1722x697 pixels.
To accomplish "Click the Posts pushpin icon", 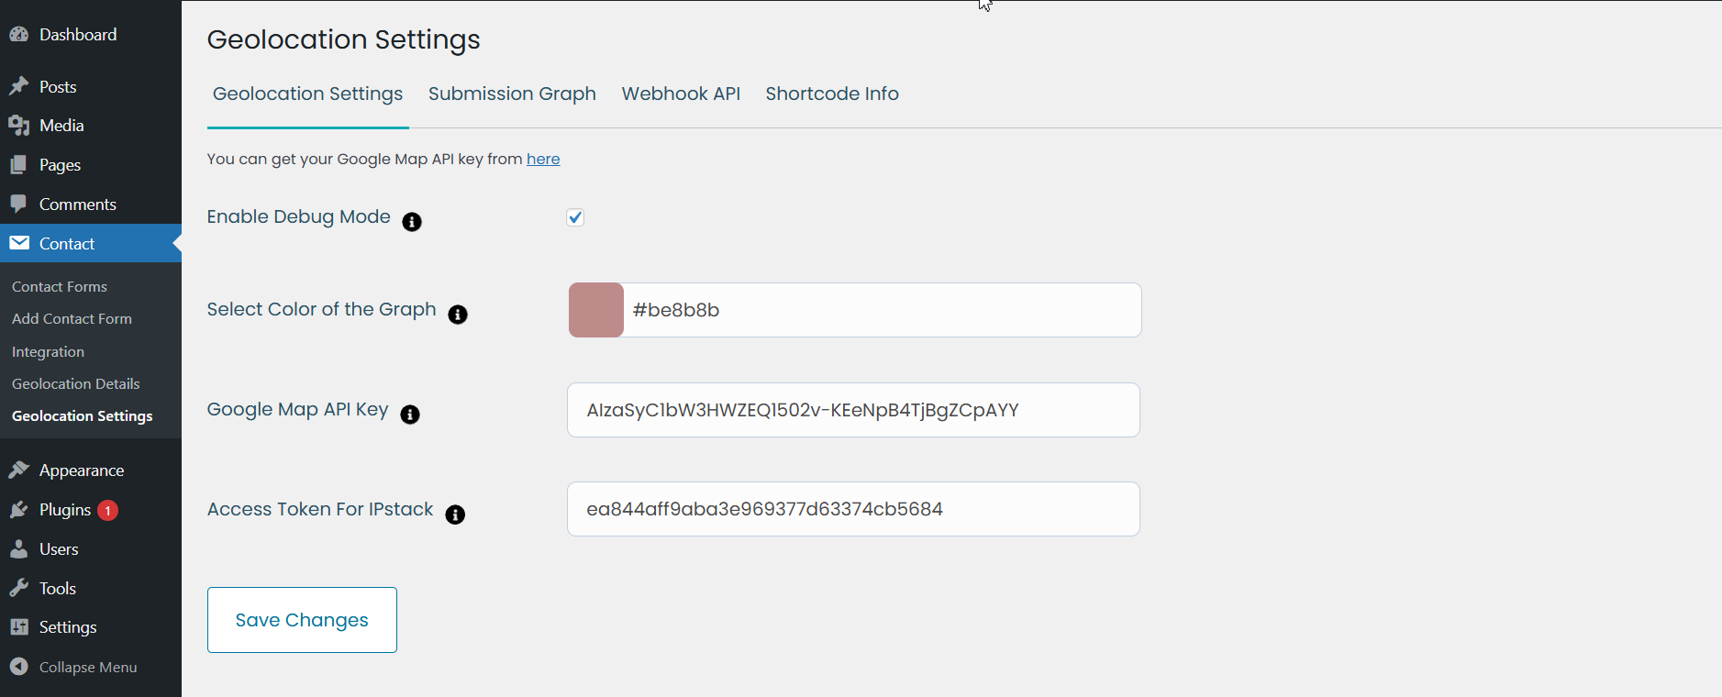I will pyautogui.click(x=18, y=87).
